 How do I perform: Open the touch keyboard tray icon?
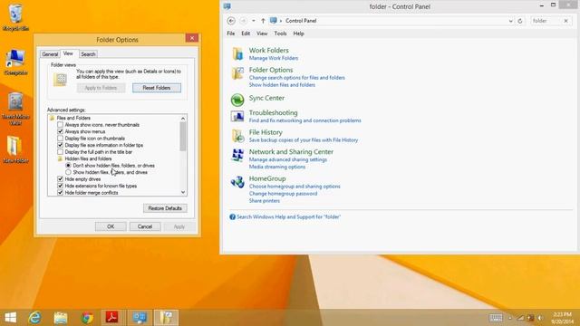[x=496, y=318]
